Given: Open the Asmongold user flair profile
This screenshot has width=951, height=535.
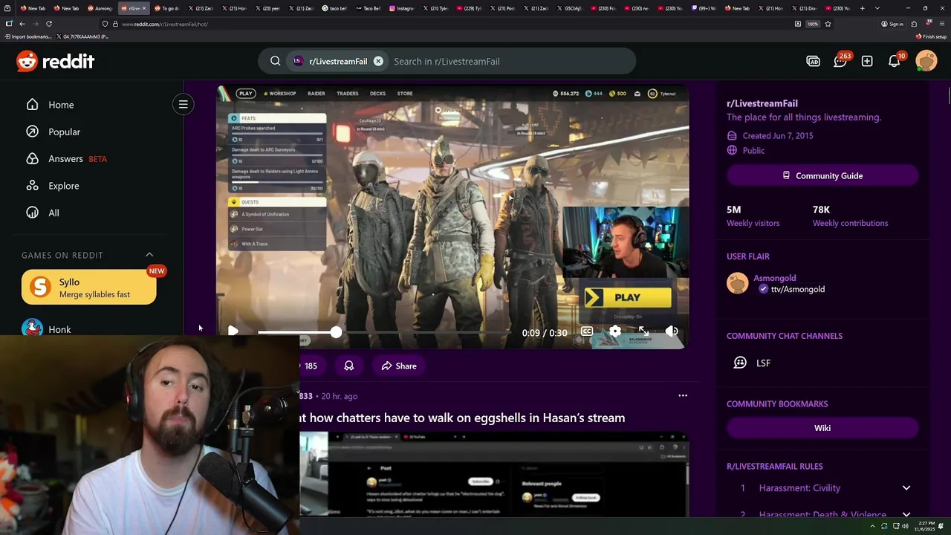Looking at the screenshot, I should pos(775,278).
